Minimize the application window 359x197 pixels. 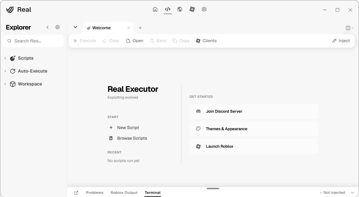(325, 10)
